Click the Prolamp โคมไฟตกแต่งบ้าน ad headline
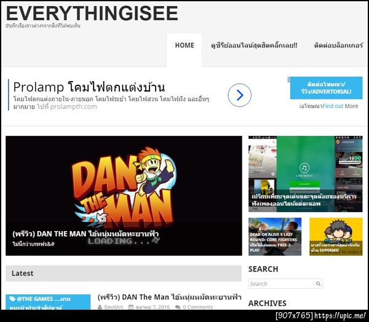Image resolution: width=369 pixels, height=322 pixels. pos(89,87)
